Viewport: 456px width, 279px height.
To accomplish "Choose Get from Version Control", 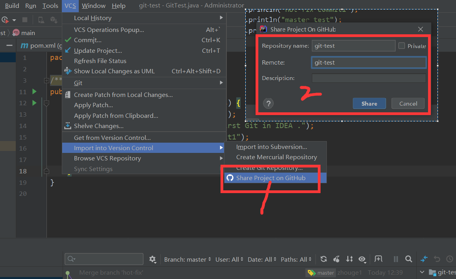I will (144, 138).
